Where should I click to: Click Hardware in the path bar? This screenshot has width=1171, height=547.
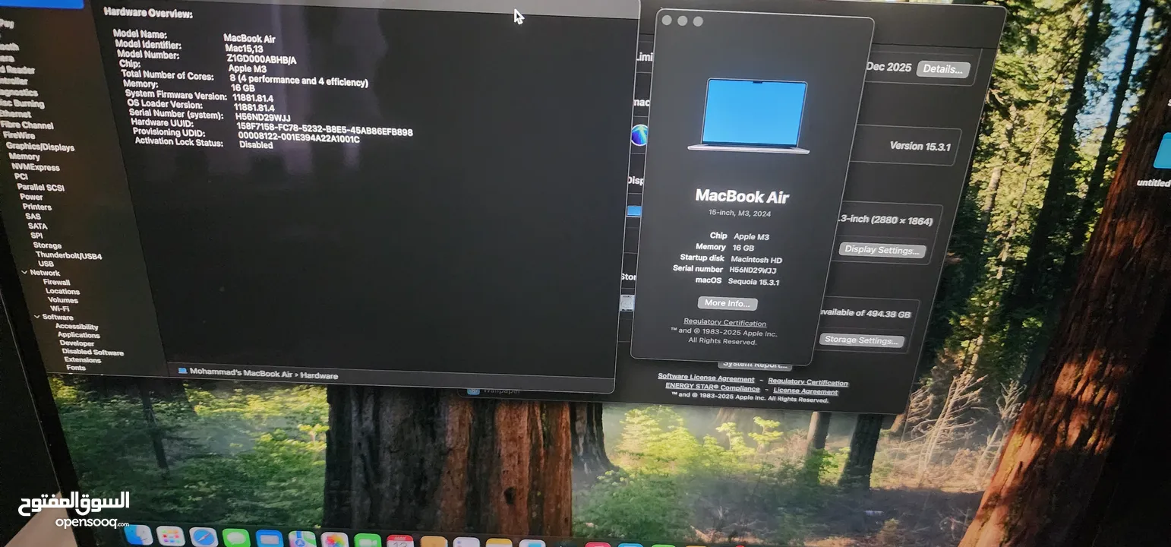[320, 375]
